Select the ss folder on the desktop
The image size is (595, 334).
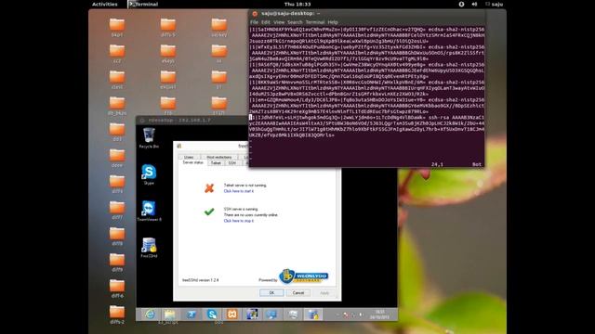coord(219,54)
